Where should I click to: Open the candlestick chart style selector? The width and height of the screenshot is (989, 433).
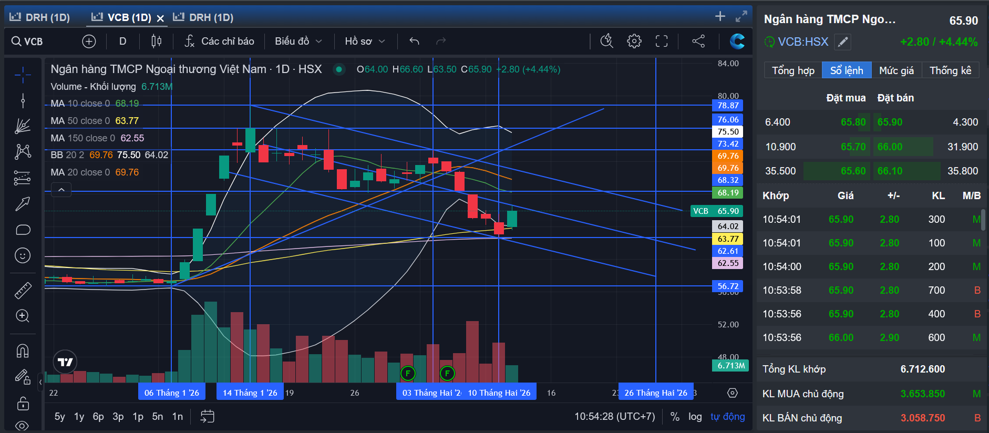(156, 41)
